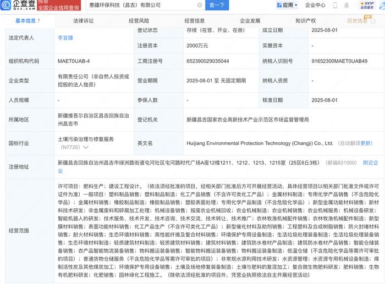
Task: Select registered capital value 2000万元
Action: coord(197,46)
